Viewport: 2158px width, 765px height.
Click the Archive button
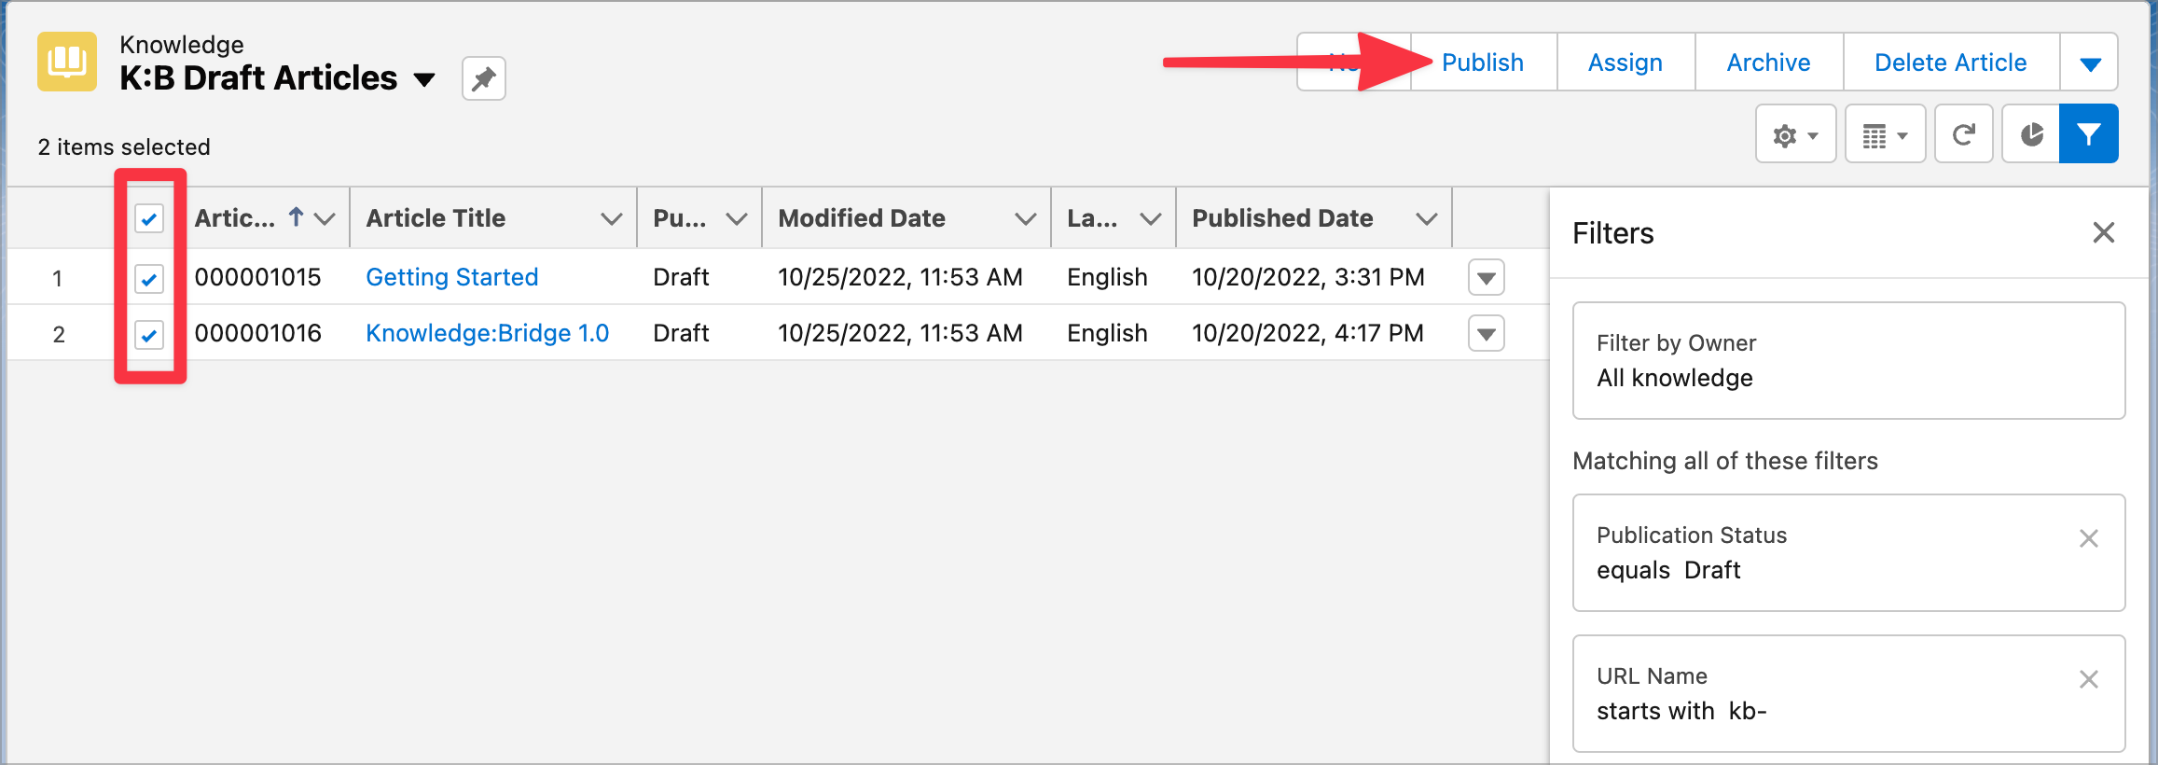tap(1768, 63)
